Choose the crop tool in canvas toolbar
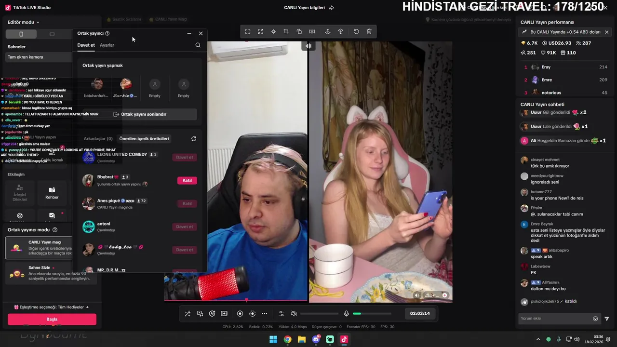The image size is (617, 347). coord(286,31)
